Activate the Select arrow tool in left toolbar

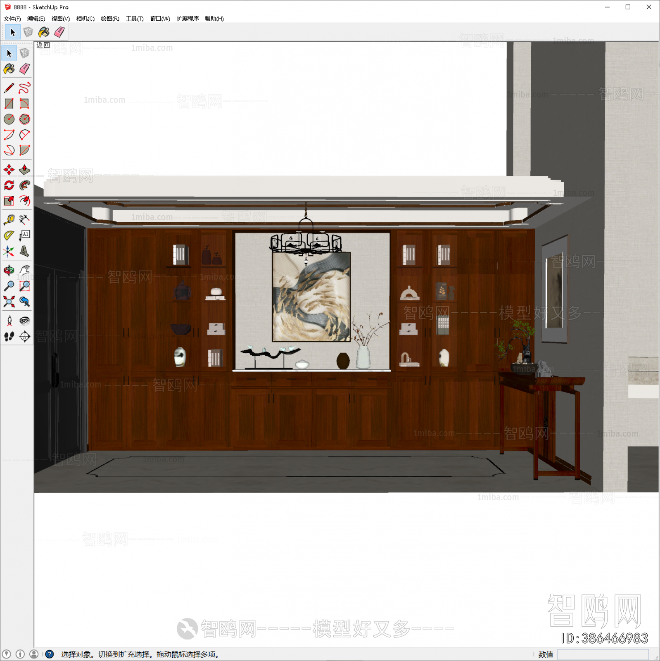click(9, 53)
